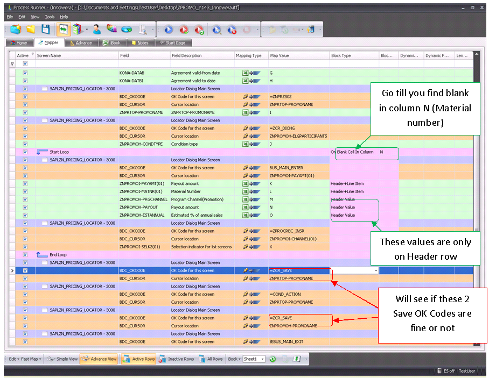Click the green refresh icon near Sheet1

273,359
